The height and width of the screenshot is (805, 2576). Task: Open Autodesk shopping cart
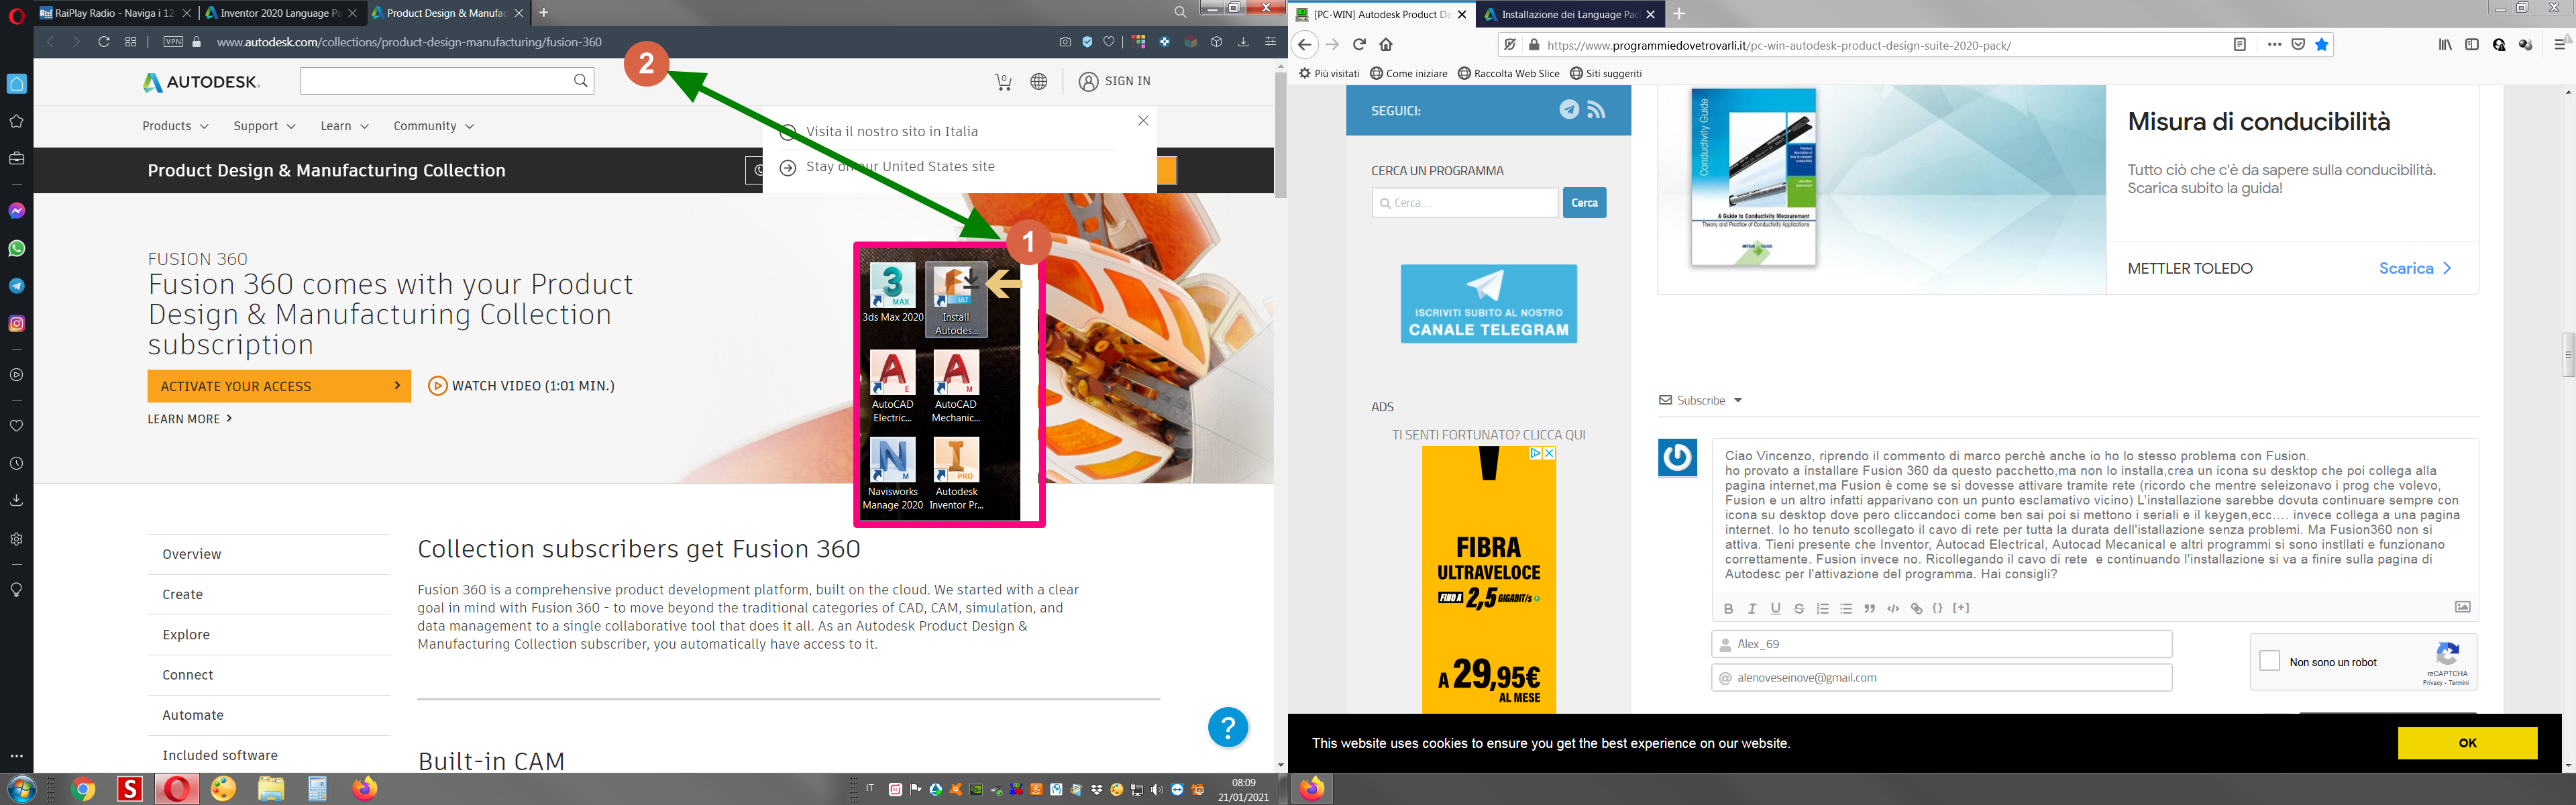(1003, 82)
